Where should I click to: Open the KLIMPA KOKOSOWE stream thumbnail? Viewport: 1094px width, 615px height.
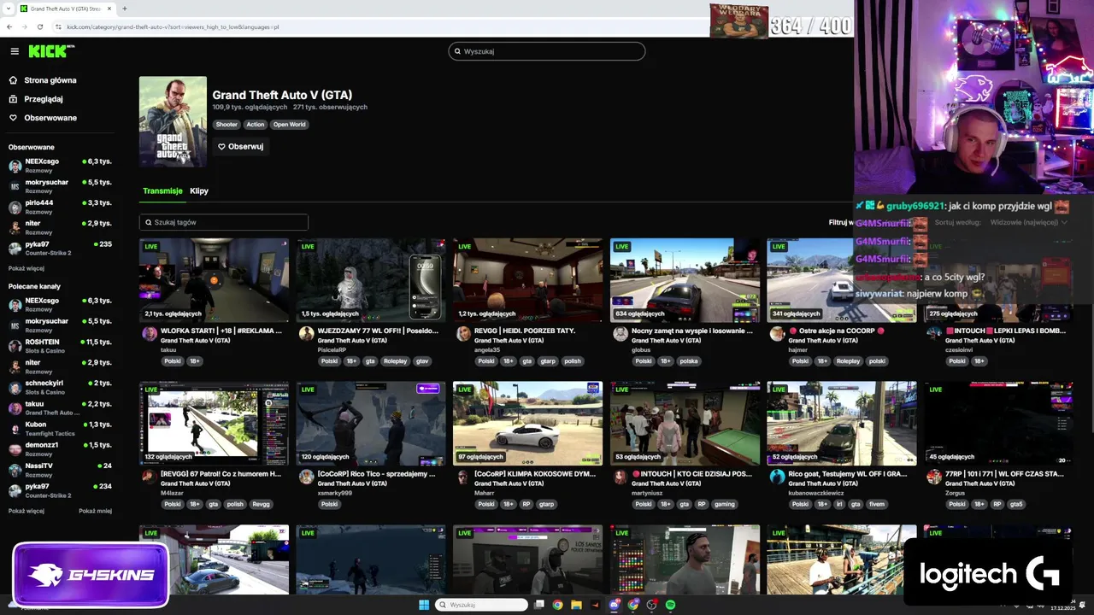[x=527, y=424]
